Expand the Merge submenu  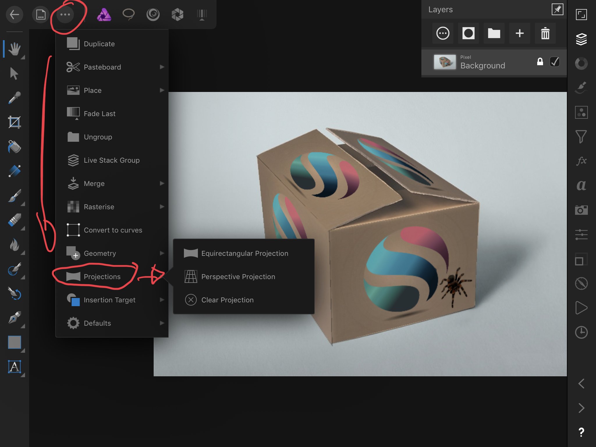point(112,183)
